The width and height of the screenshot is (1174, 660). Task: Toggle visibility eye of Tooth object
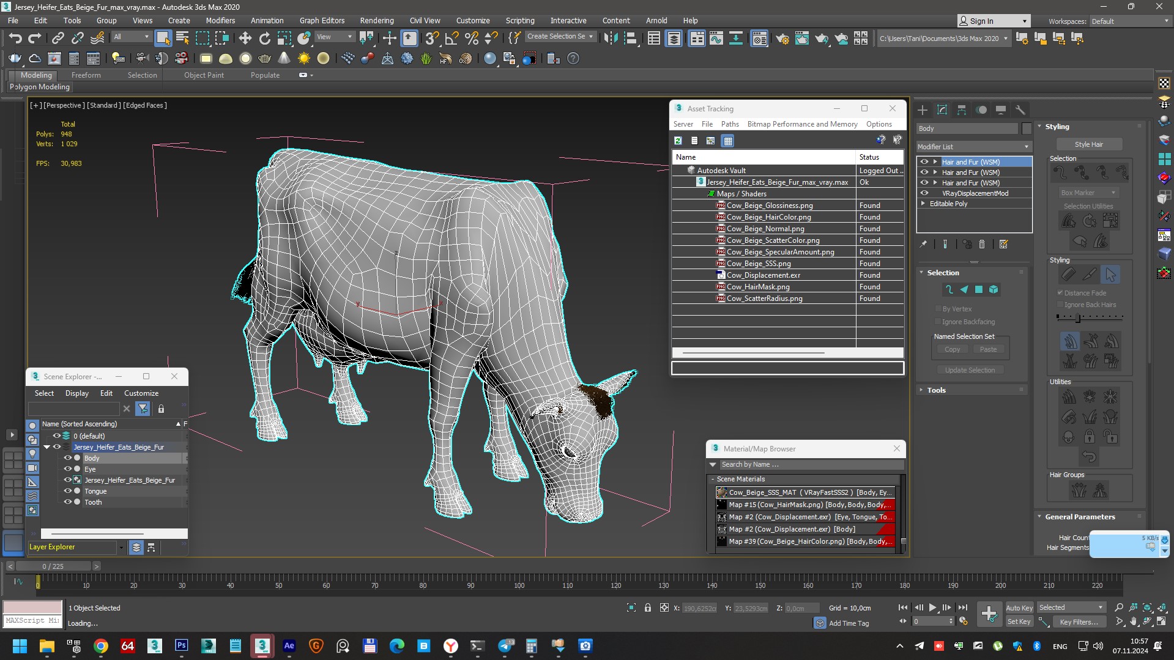[68, 502]
